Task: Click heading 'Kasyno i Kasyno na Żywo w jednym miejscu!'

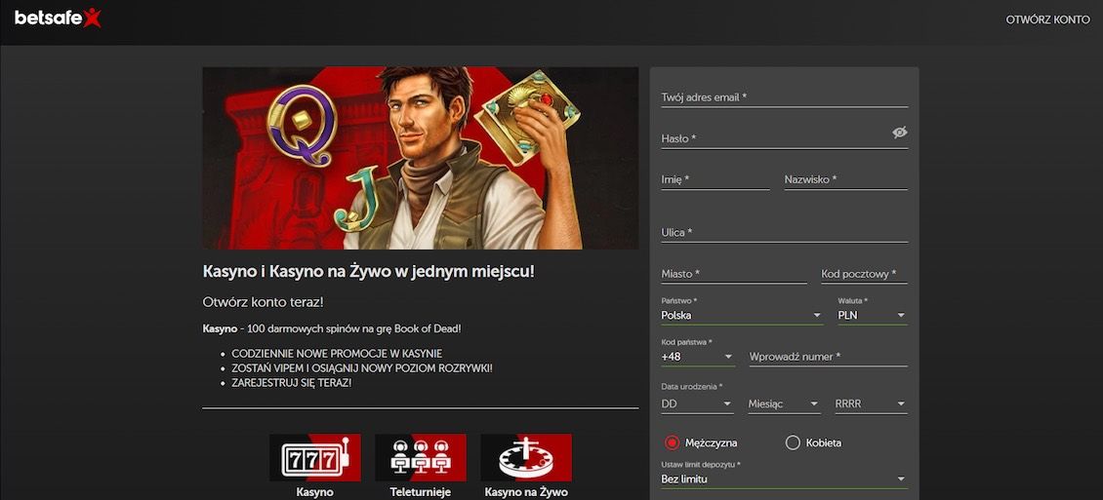Action: click(369, 271)
